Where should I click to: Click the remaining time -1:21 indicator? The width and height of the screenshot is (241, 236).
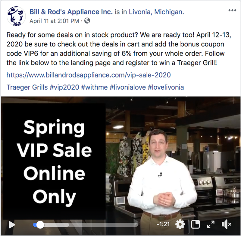pyautogui.click(x=163, y=224)
